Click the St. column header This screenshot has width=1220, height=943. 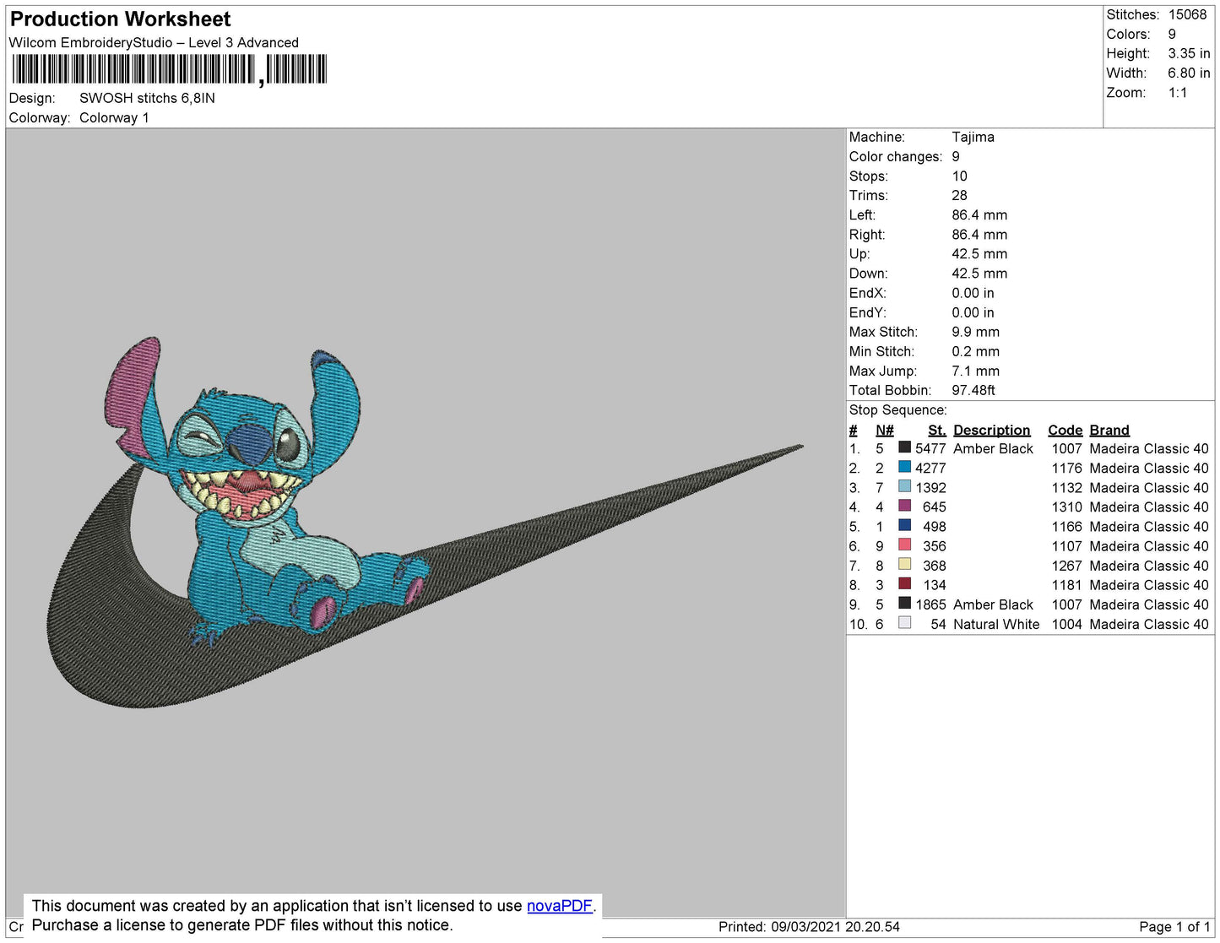click(x=936, y=430)
